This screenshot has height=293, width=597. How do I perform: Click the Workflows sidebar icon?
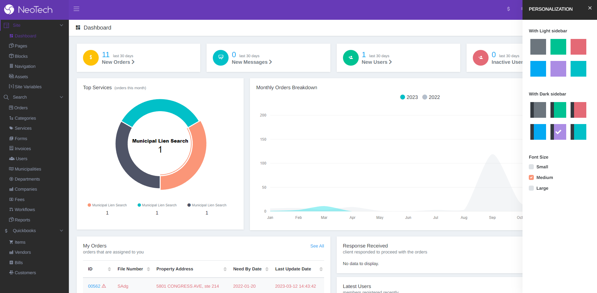coord(11,209)
